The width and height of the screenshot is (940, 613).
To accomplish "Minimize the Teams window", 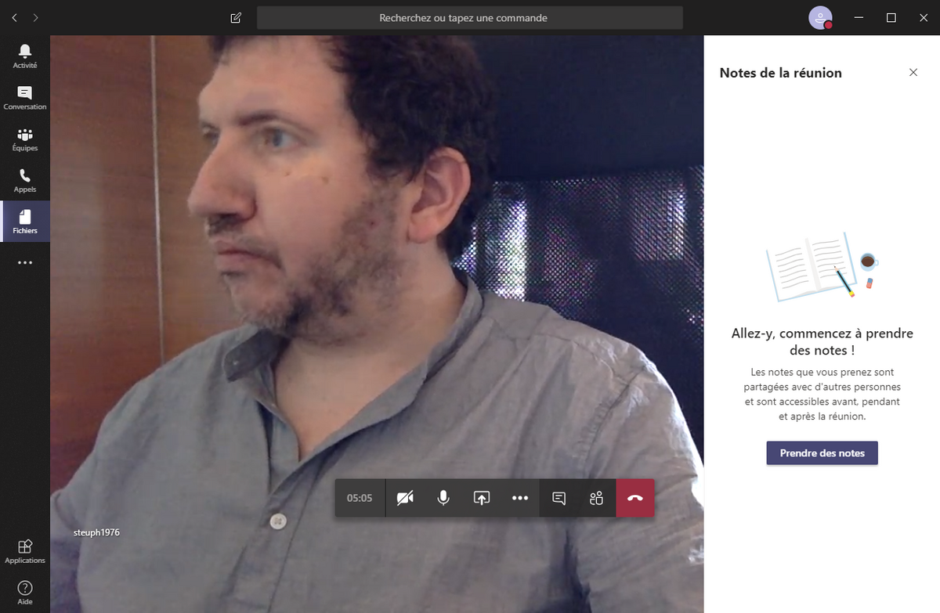I will 859,17.
